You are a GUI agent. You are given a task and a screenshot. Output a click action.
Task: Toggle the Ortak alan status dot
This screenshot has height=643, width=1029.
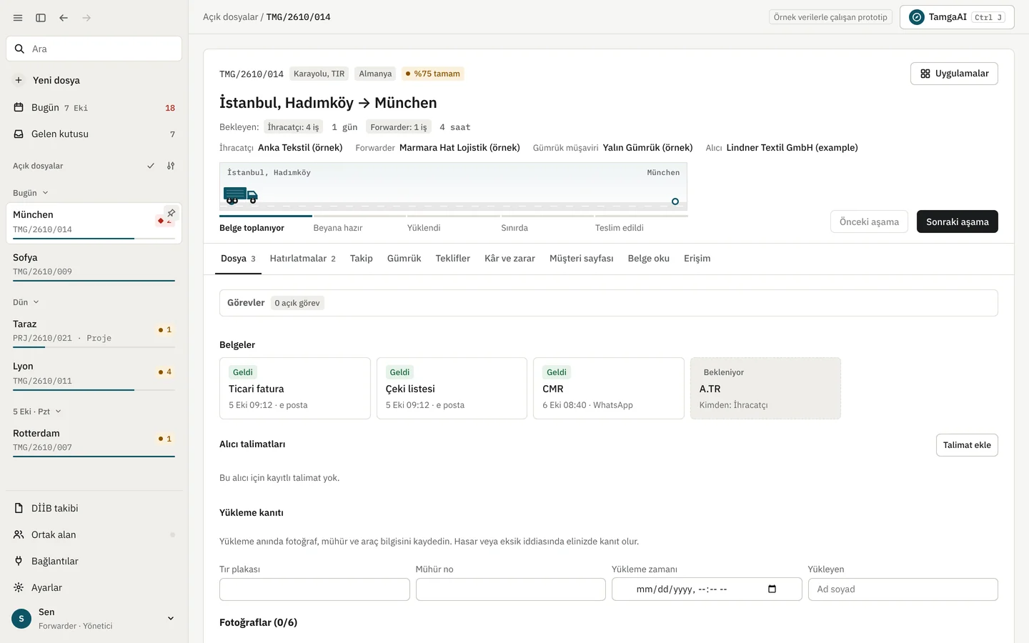click(172, 534)
